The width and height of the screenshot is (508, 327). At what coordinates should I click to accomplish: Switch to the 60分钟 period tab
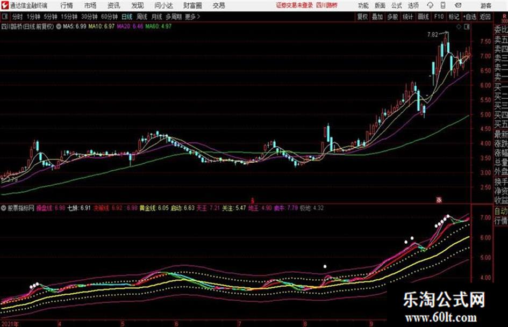[x=109, y=17]
